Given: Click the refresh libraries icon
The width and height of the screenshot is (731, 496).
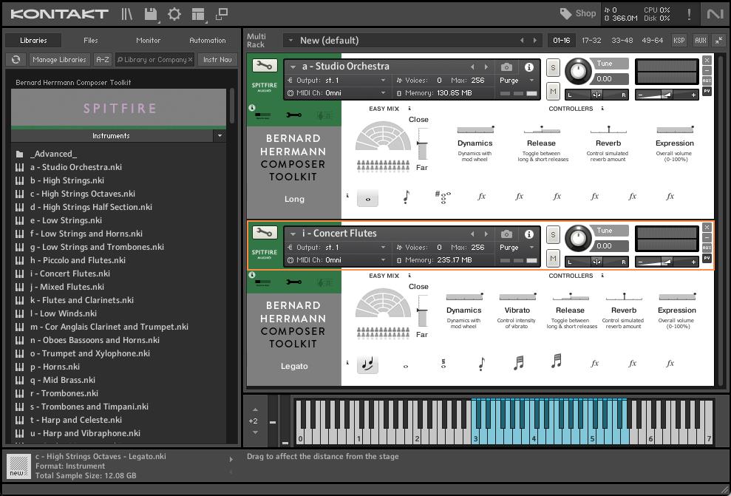Looking at the screenshot, I should coord(16,60).
